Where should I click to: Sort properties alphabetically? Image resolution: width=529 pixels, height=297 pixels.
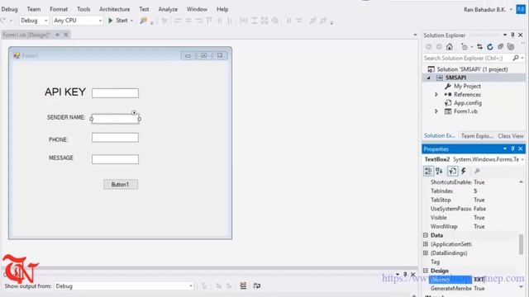coord(439,171)
